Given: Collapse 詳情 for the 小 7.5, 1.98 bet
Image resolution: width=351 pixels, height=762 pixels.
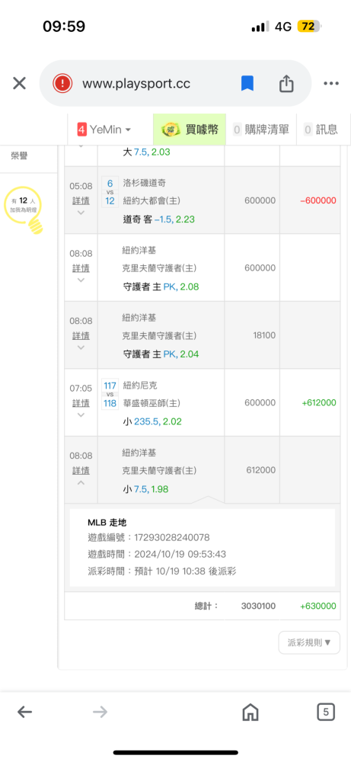Looking at the screenshot, I should tap(81, 470).
